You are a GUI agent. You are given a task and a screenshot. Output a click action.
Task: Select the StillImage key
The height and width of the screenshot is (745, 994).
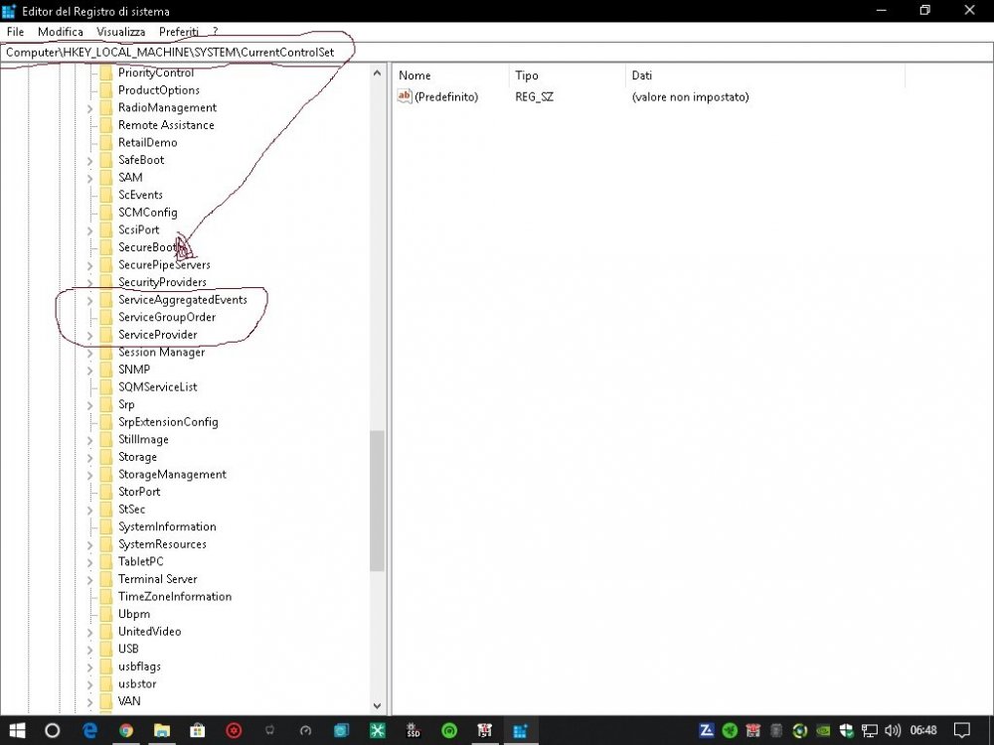tap(143, 439)
